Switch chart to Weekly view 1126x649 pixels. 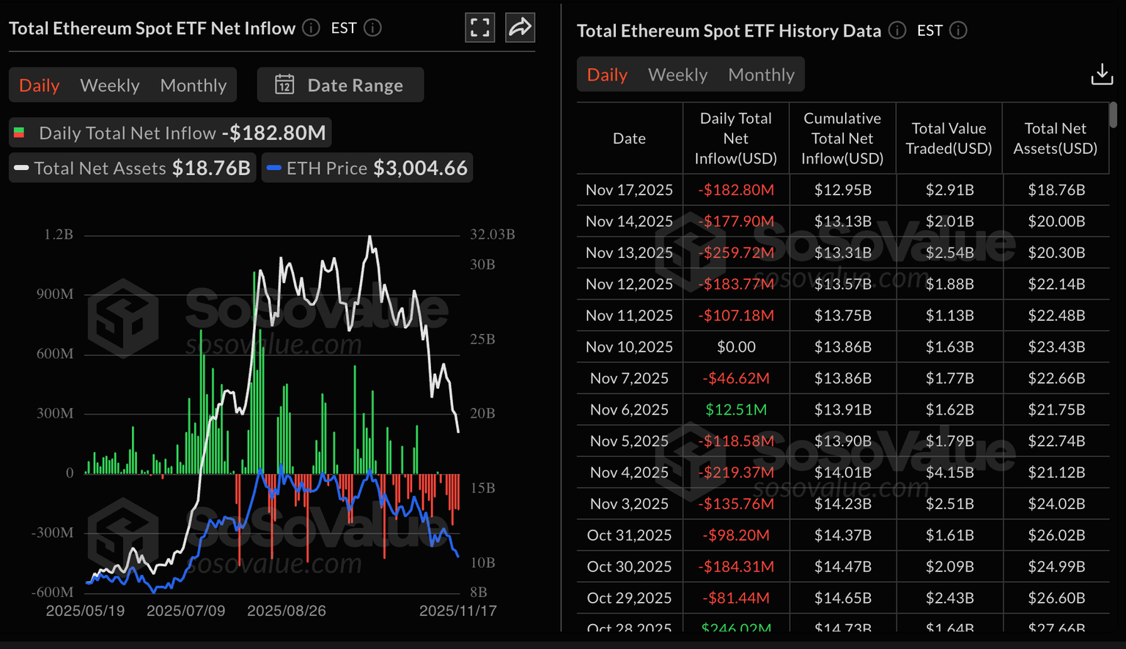(109, 85)
